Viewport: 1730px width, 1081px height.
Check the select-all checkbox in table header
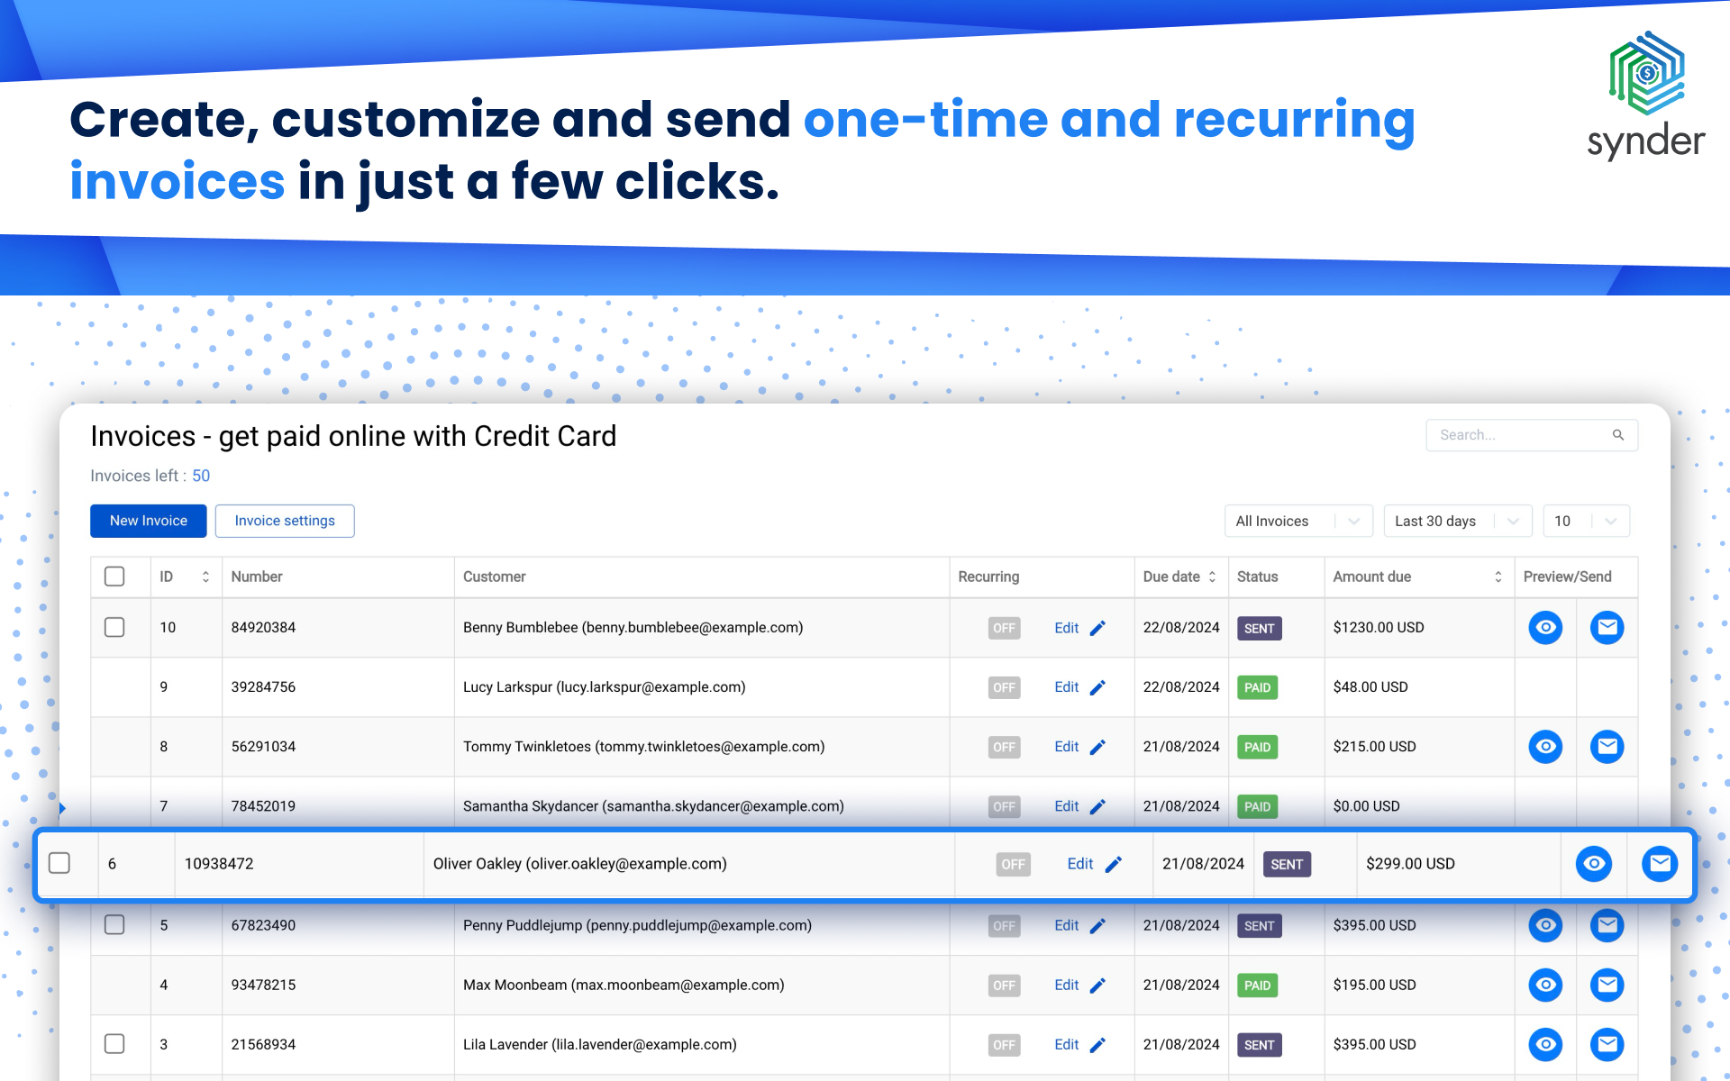click(114, 577)
